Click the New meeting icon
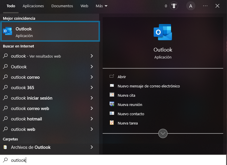This screenshot has width=227, height=165. (112, 104)
